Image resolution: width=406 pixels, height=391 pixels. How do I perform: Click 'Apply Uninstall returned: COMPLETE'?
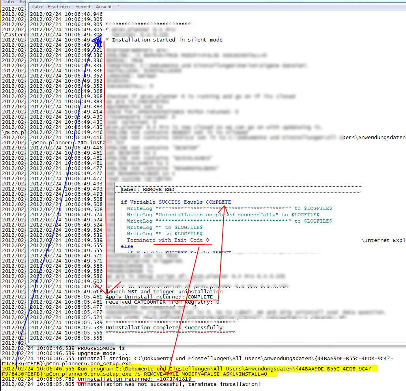pyautogui.click(x=159, y=297)
